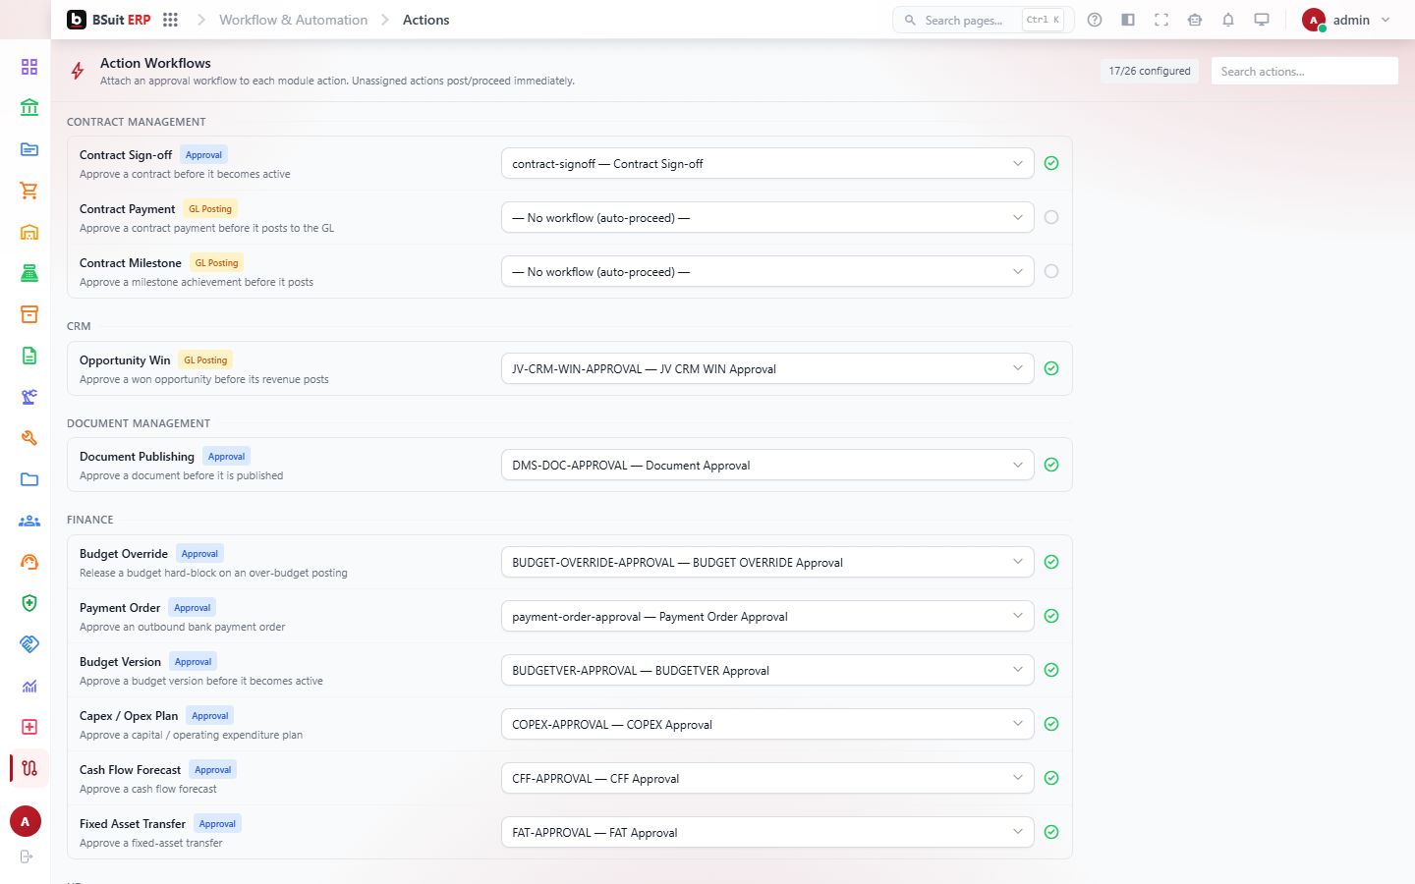Open the blue outline folder sidebar icon
Screen dimensions: 1415x884
(x=29, y=479)
